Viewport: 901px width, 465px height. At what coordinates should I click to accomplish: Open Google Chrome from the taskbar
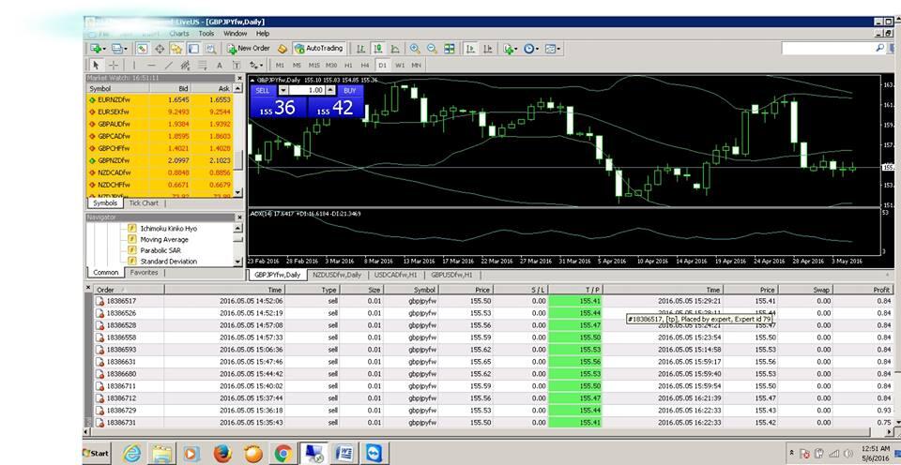pos(283,454)
